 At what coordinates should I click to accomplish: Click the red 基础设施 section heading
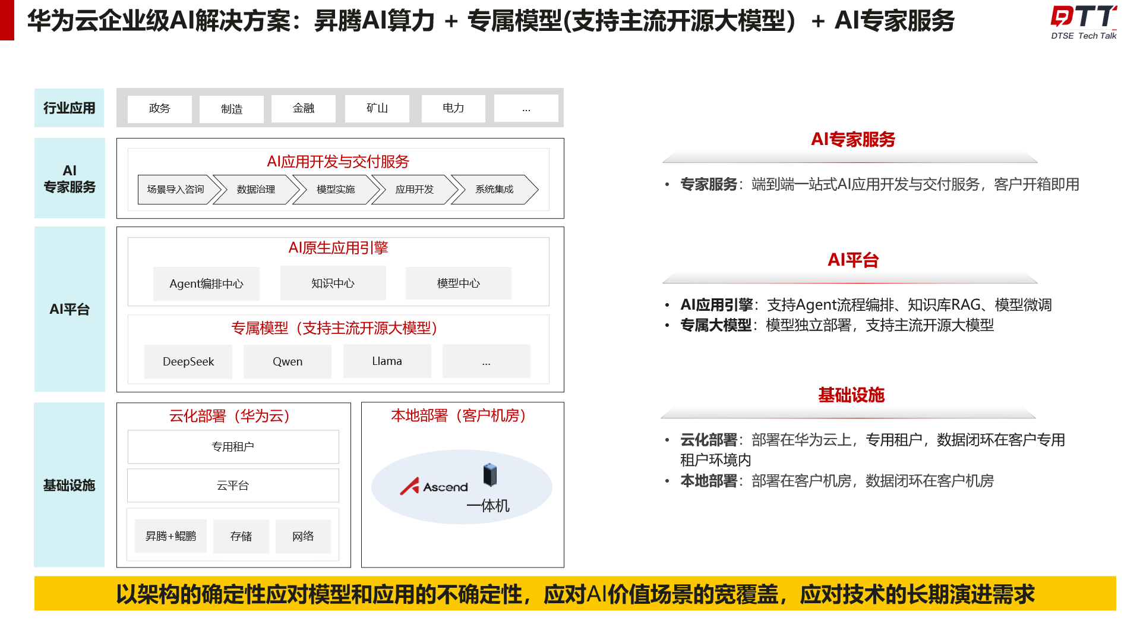851,395
